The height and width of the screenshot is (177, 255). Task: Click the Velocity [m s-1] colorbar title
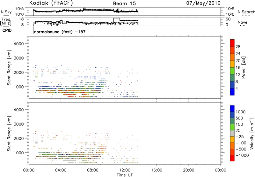click(x=252, y=133)
